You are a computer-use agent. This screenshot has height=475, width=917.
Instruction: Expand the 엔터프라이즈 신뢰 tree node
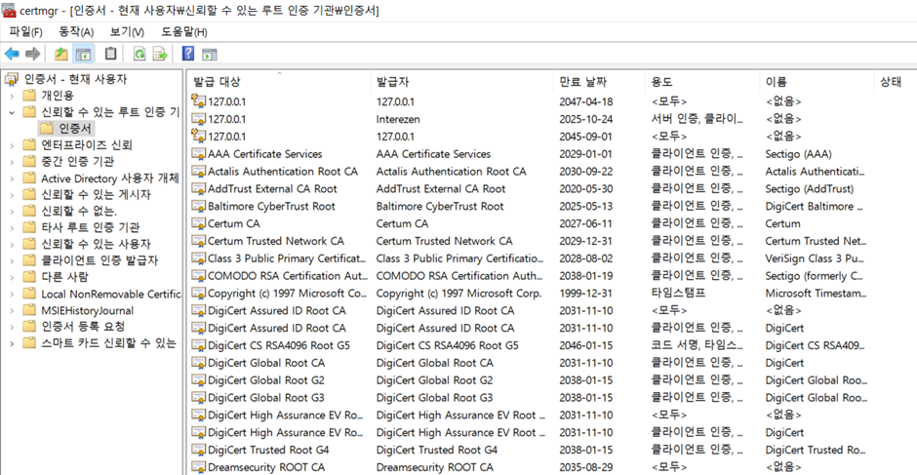coord(12,145)
